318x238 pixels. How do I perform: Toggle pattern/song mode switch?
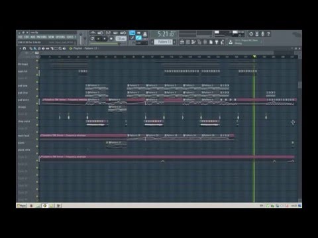point(92,39)
